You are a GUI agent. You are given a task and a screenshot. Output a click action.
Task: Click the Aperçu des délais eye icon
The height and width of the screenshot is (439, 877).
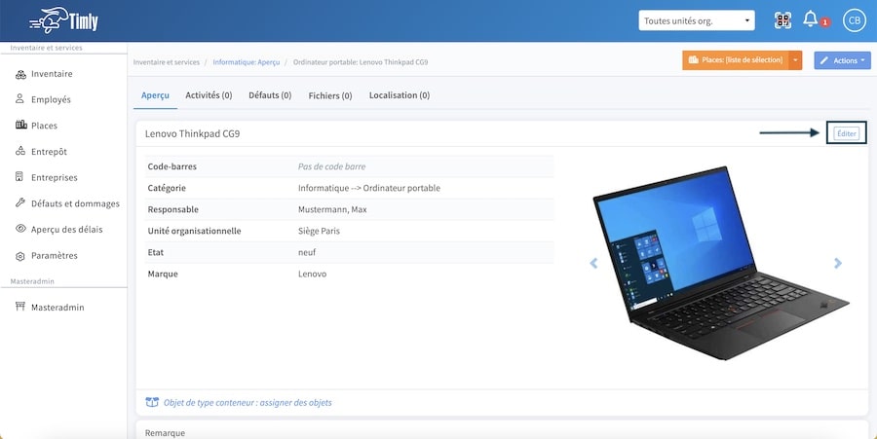click(x=20, y=229)
